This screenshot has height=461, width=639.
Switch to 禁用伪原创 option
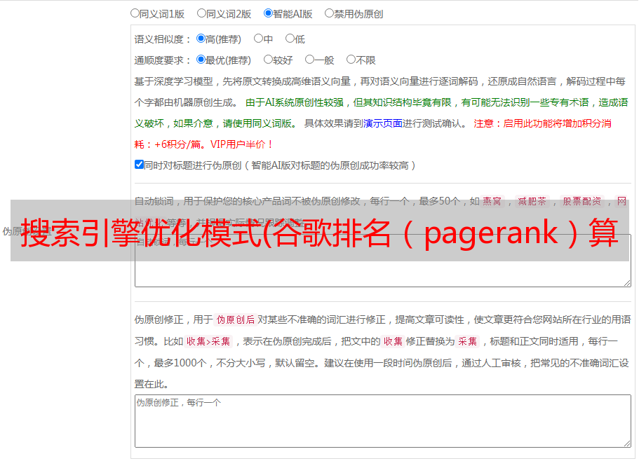[x=329, y=13]
